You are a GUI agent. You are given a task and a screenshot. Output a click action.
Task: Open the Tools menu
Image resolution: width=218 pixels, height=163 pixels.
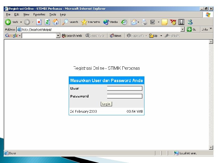click(x=53, y=14)
